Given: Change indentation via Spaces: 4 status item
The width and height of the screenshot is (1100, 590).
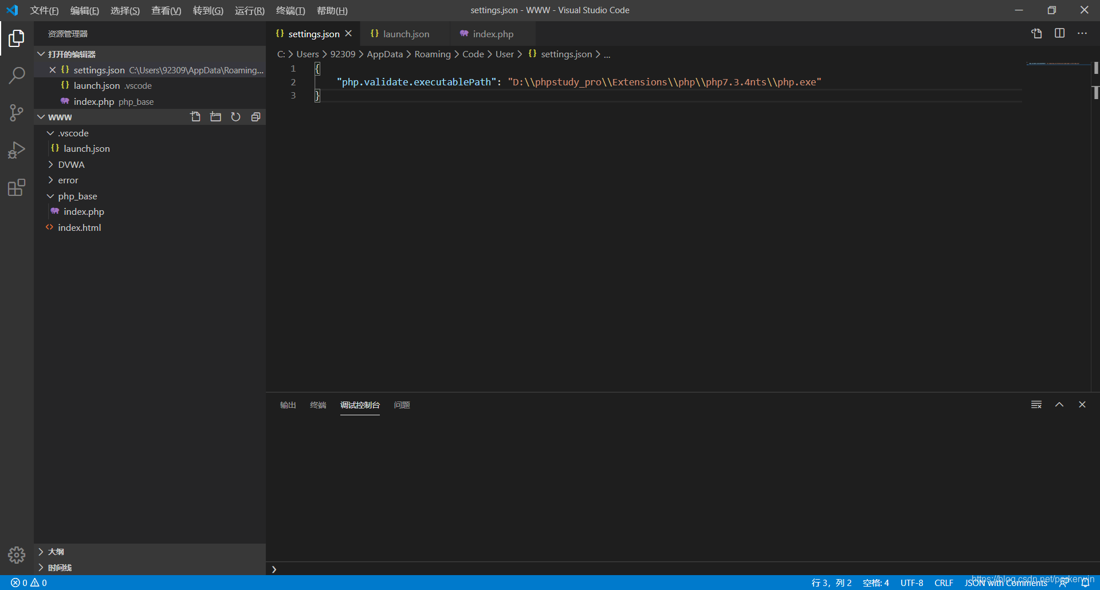Looking at the screenshot, I should [x=875, y=583].
